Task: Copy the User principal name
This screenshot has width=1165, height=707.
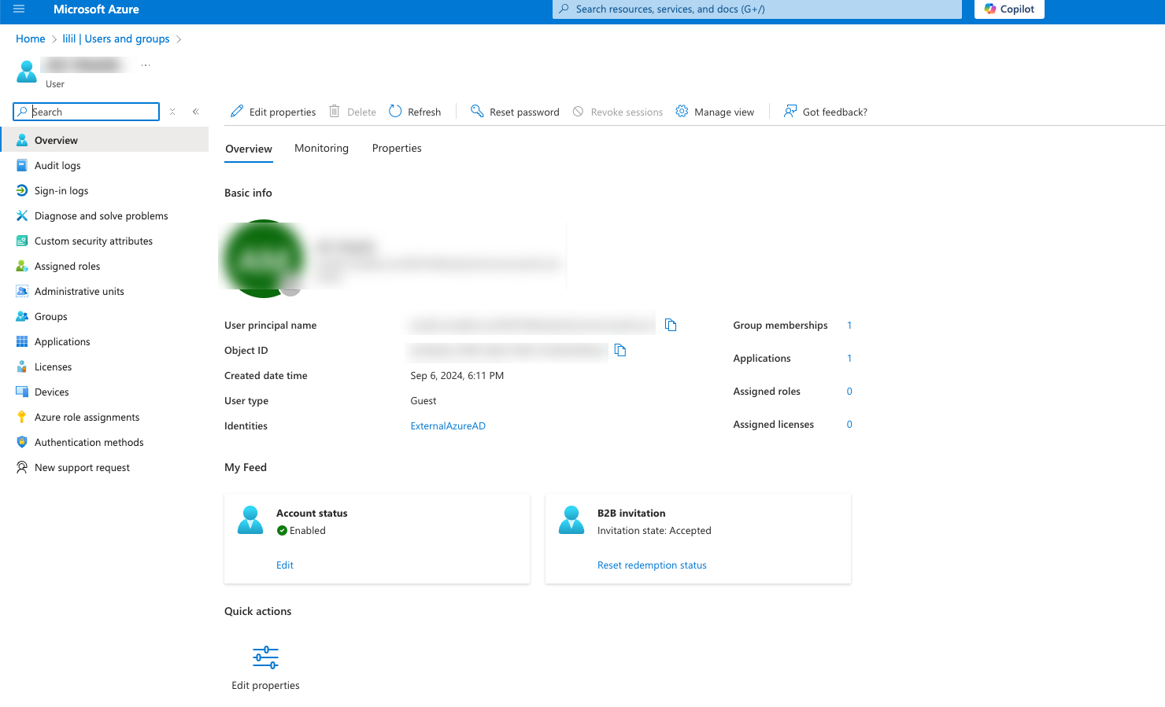Action: (671, 325)
